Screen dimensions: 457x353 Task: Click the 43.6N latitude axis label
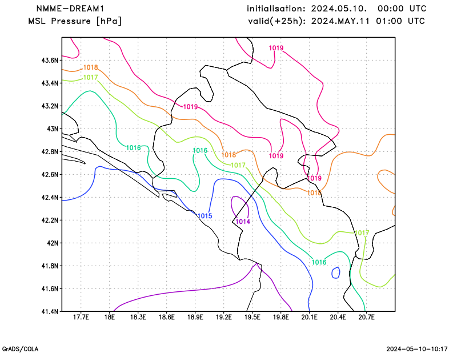(x=50, y=61)
